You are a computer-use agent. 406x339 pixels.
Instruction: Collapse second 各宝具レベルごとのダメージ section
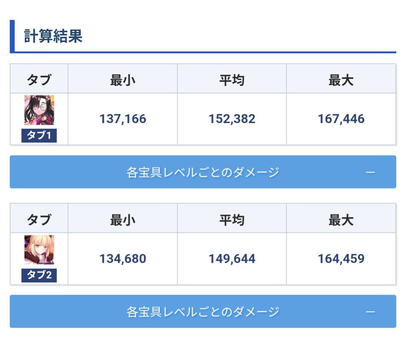203,311
